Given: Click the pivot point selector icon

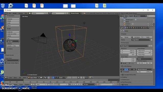Looking at the screenshot, I should [x=45, y=77].
